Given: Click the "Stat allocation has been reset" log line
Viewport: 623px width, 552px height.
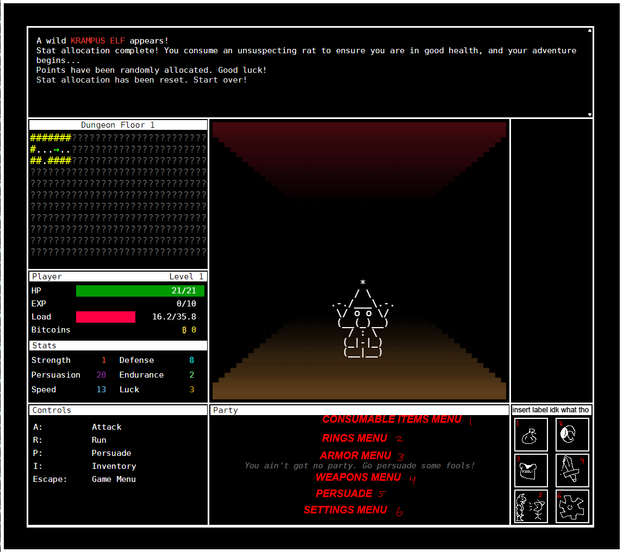Looking at the screenshot, I should coord(141,80).
